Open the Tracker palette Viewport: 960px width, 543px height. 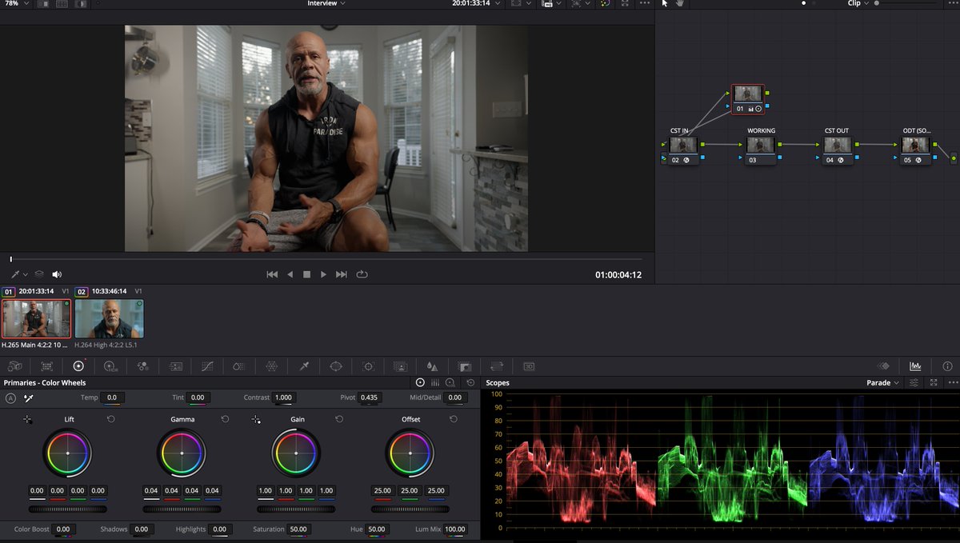point(368,365)
